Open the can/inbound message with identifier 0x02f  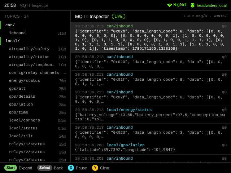tap(151, 97)
